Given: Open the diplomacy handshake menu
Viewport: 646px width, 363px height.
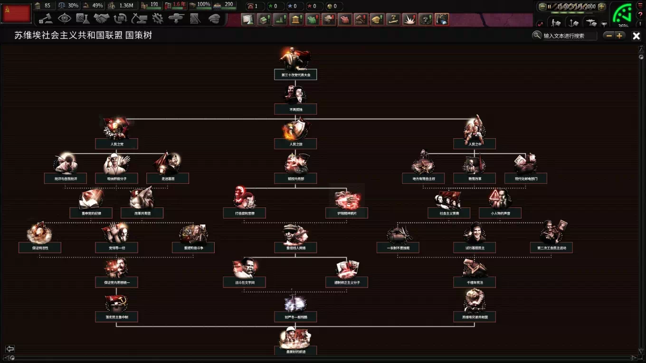Looking at the screenshot, I should 101,19.
